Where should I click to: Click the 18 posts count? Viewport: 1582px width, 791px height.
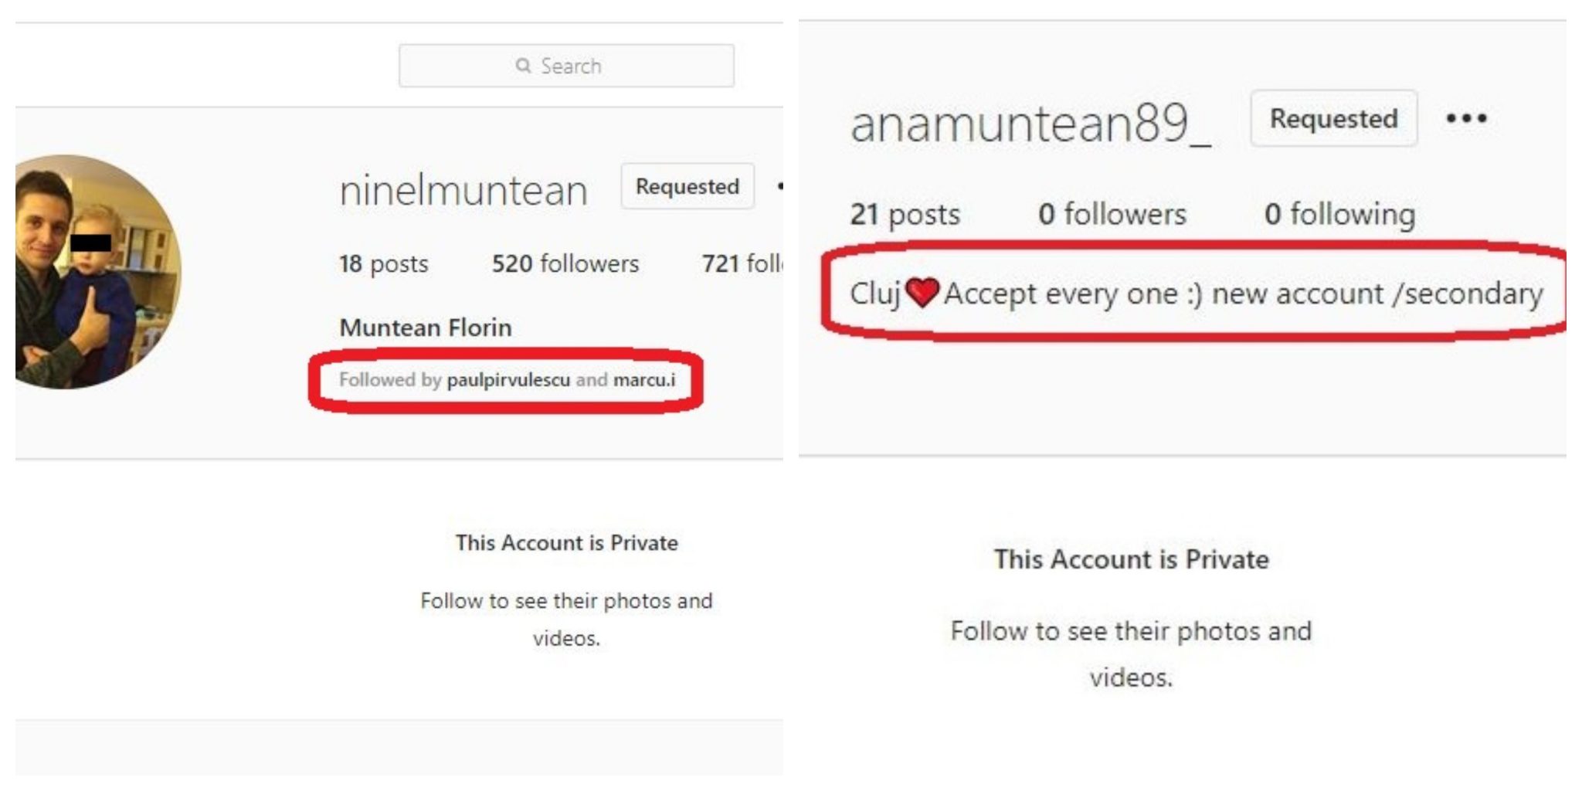(x=383, y=264)
